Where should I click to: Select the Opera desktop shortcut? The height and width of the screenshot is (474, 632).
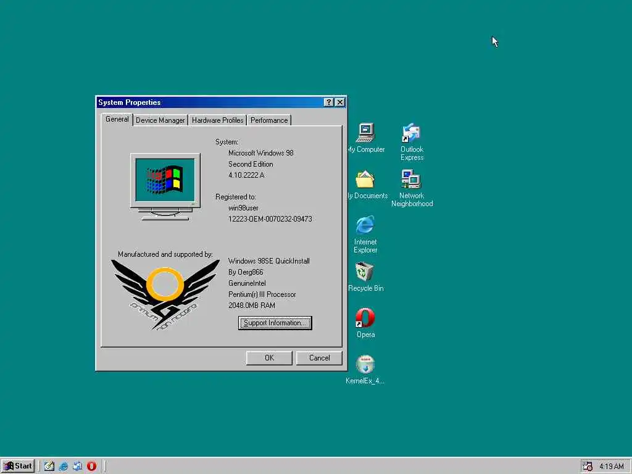coord(365,323)
